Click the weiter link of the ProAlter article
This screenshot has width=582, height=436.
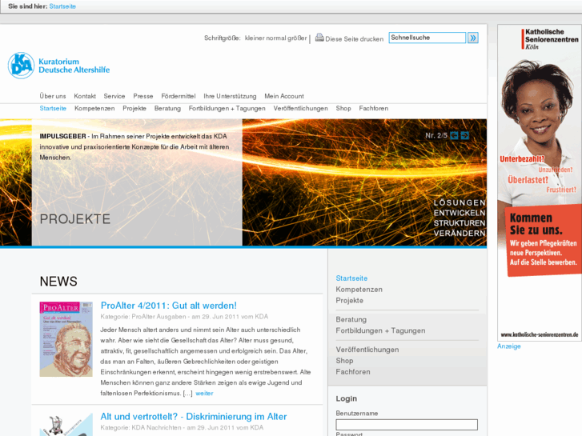coord(204,394)
